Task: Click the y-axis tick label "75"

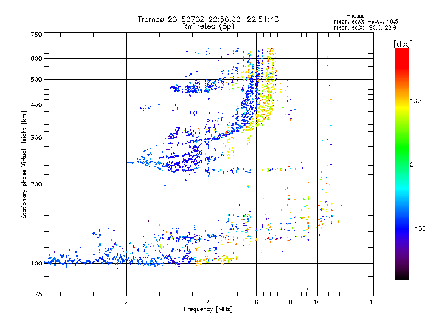Action: [38, 294]
